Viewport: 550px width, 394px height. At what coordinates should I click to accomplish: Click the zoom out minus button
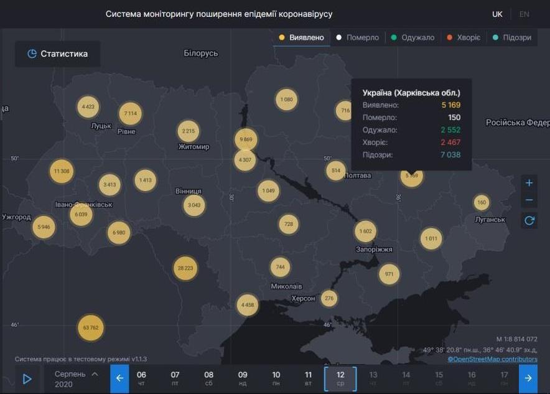pyautogui.click(x=529, y=200)
